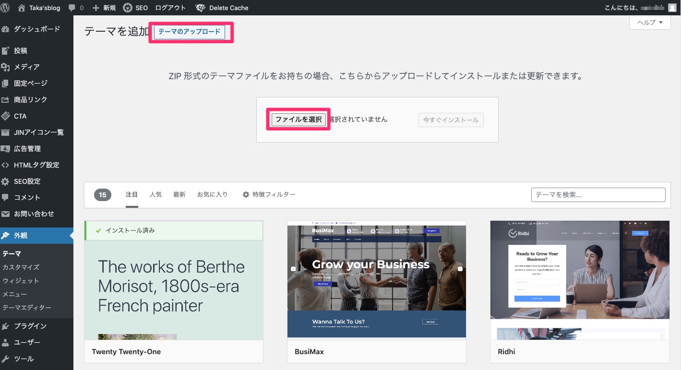Open メニュー in the 外観 submenu
Viewport: 681px width, 370px height.
[14, 294]
